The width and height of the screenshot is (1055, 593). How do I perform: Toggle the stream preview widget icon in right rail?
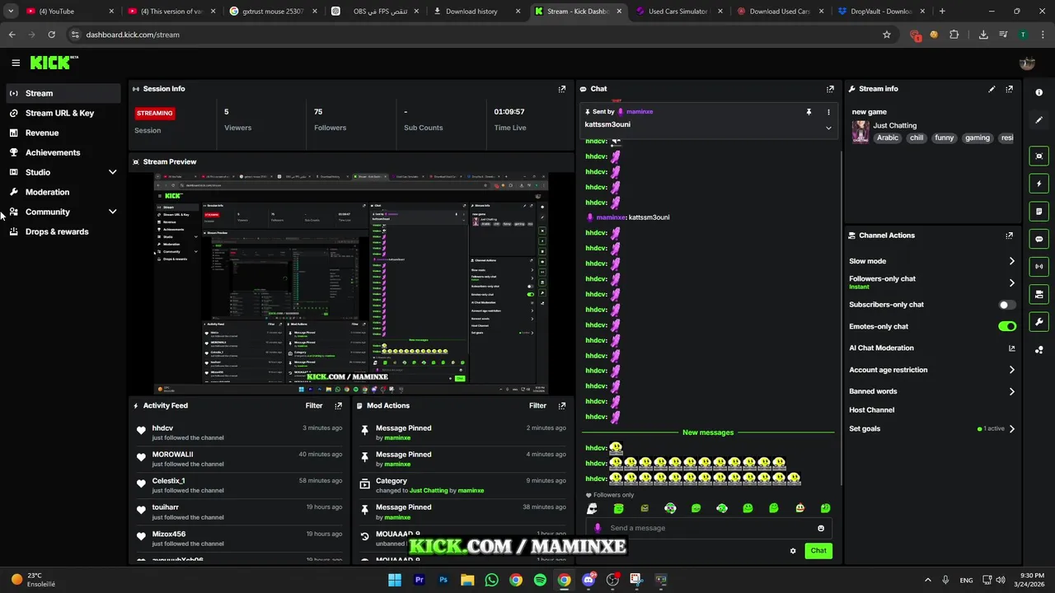point(1039,156)
